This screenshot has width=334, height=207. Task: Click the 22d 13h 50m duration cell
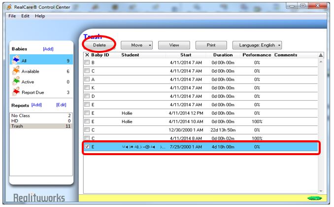[x=223, y=130]
